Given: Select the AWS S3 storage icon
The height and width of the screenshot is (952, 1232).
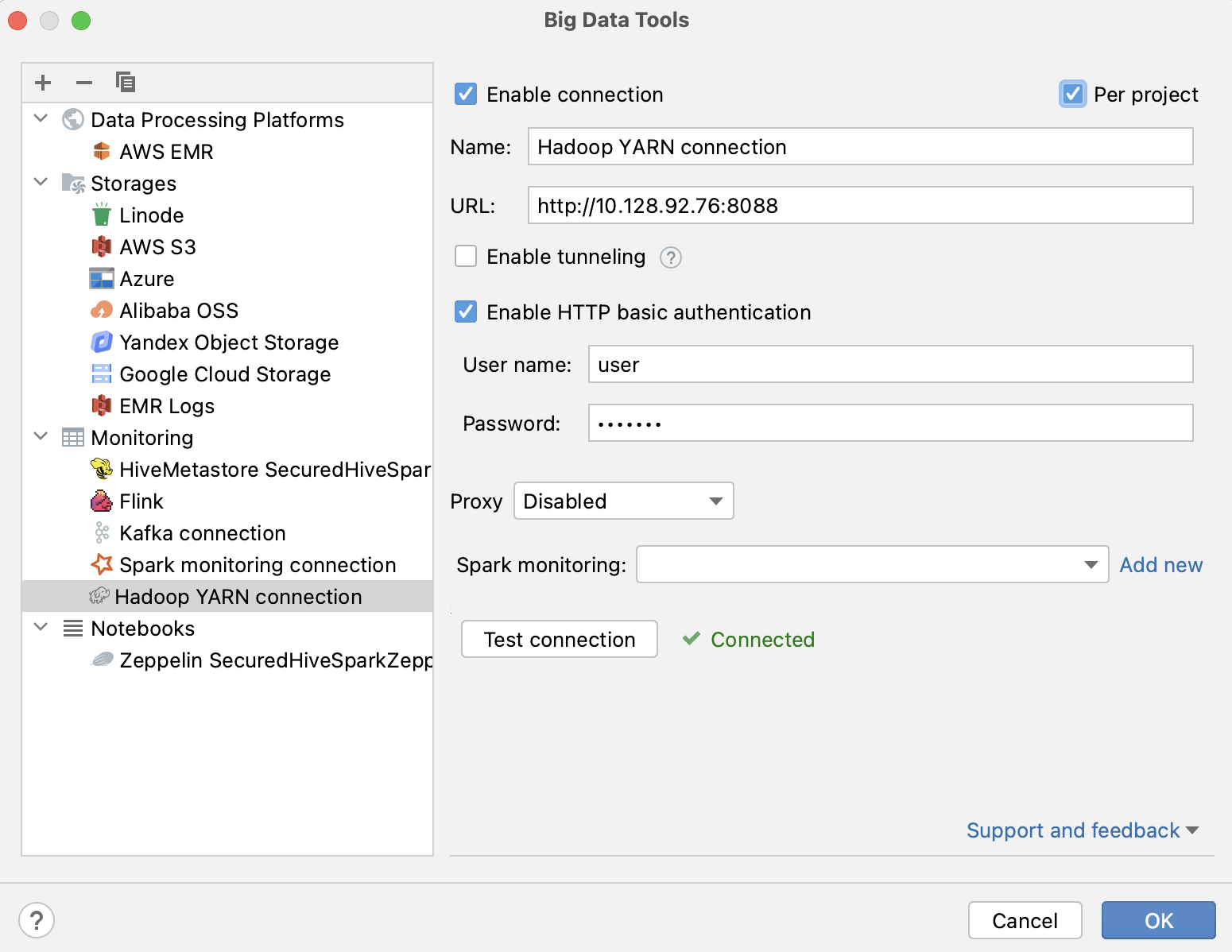Looking at the screenshot, I should pyautogui.click(x=103, y=246).
